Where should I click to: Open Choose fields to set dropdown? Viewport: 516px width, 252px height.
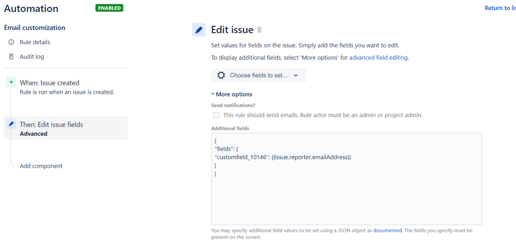[258, 75]
